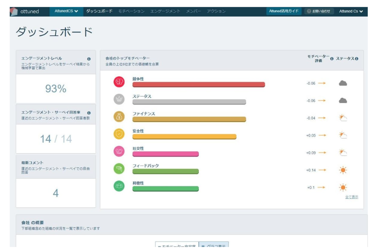This screenshot has height=252, width=375.
Task: Expand the Attuned Cs user menu
Action: tap(351, 11)
